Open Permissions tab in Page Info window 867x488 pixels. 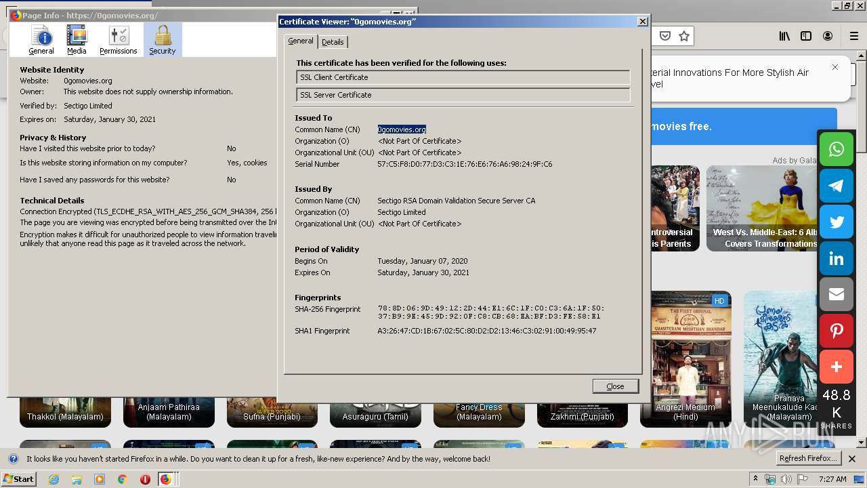(119, 40)
